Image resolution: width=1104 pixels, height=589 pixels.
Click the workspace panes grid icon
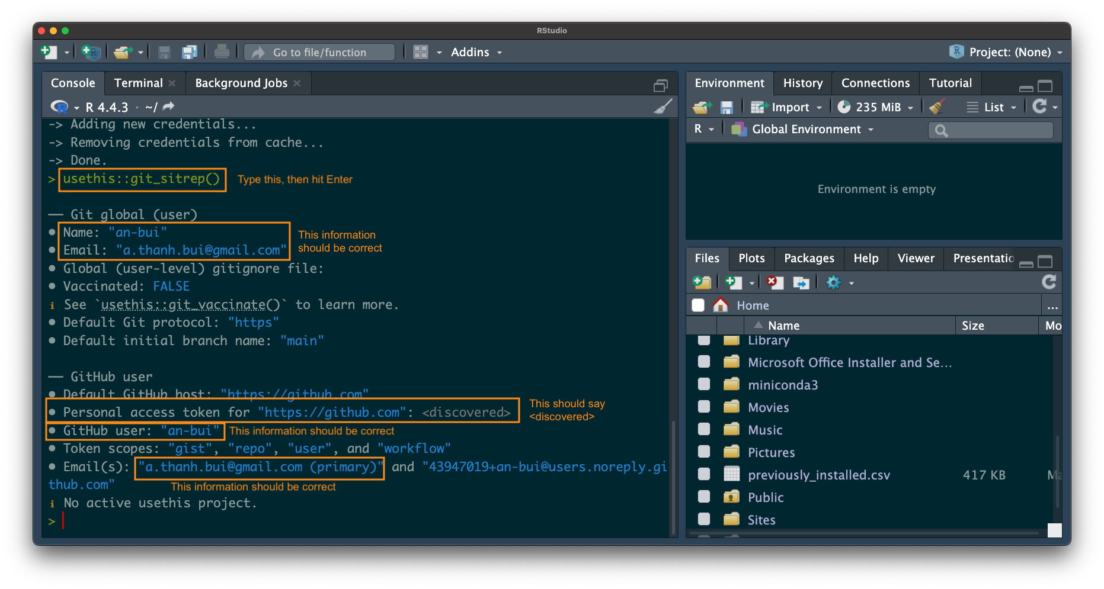coord(420,52)
